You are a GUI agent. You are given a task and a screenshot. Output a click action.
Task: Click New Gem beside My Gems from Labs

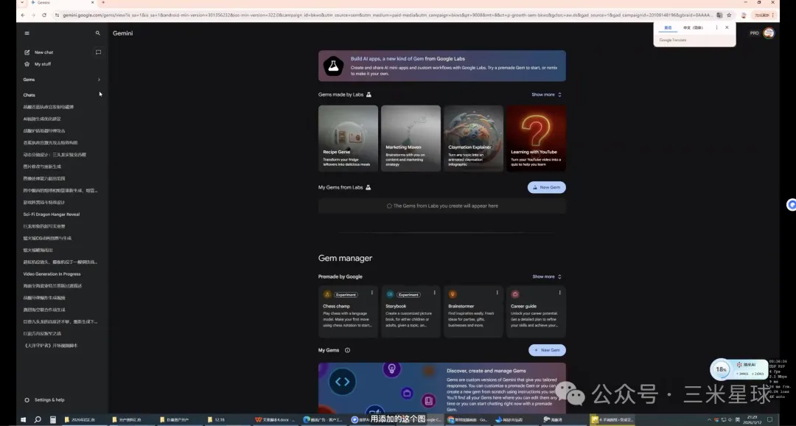tap(547, 187)
